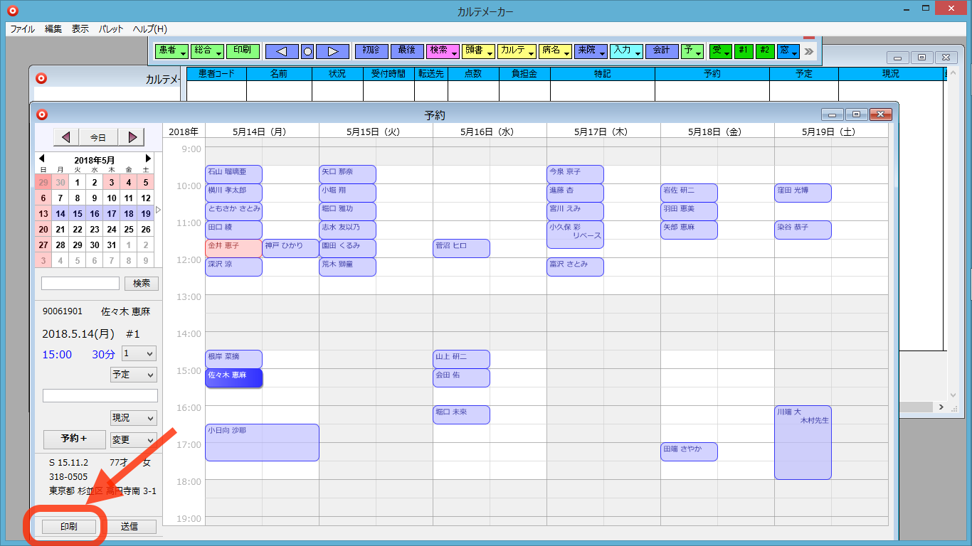Click the 予約＋ button

(x=74, y=439)
